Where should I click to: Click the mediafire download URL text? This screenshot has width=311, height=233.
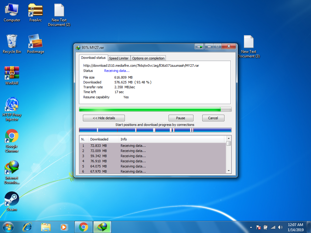coord(141,66)
